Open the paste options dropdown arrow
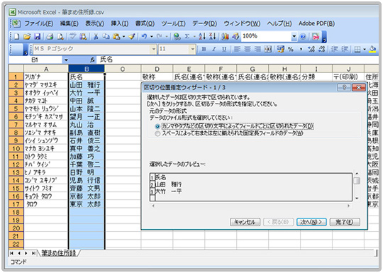The height and width of the screenshot is (273, 383). pyautogui.click(x=123, y=37)
